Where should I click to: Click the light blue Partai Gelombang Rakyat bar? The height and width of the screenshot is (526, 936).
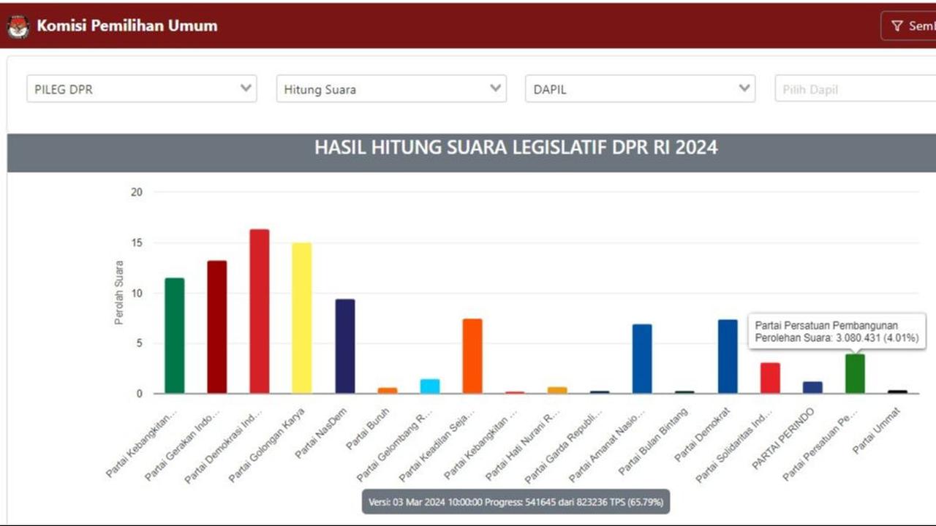[429, 386]
